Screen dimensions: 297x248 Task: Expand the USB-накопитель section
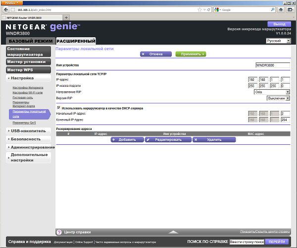pyautogui.click(x=28, y=131)
